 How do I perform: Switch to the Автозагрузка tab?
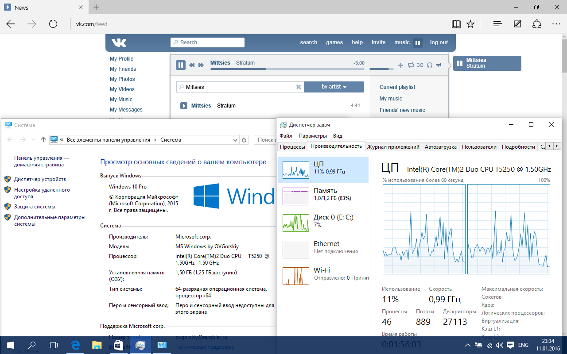pos(440,147)
